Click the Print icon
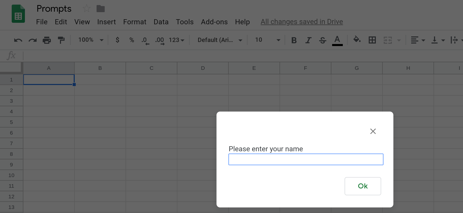463x213 pixels. click(x=47, y=40)
